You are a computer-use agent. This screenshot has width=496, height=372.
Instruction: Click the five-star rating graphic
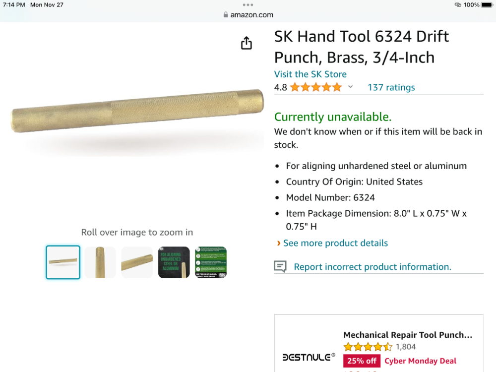[x=316, y=87]
